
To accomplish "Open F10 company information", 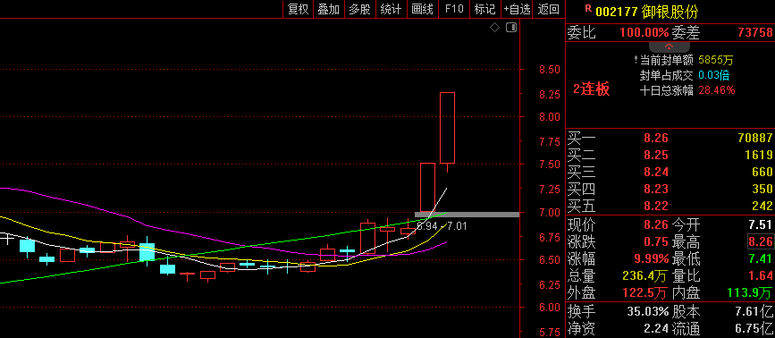I will 454,9.
